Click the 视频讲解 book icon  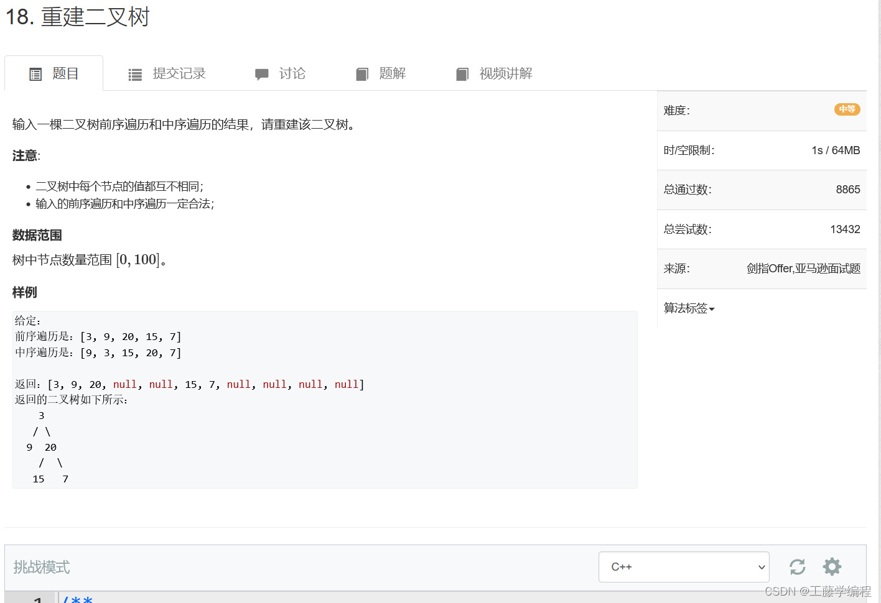462,73
